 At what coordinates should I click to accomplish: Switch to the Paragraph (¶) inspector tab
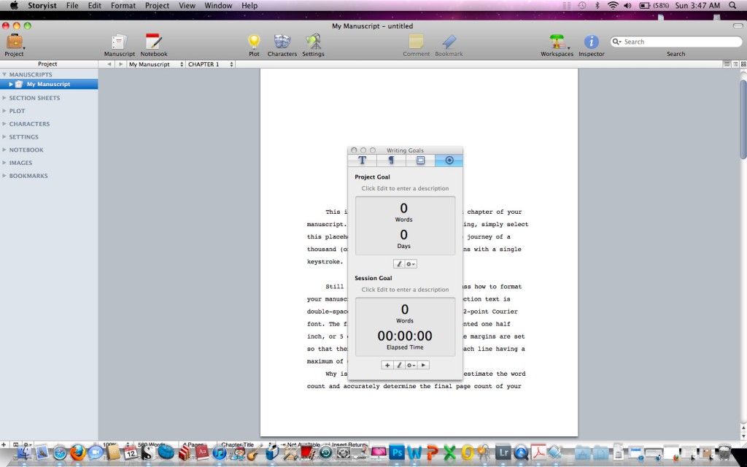click(x=391, y=161)
